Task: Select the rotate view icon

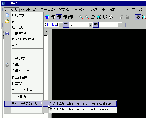Action: [x=93, y=17]
